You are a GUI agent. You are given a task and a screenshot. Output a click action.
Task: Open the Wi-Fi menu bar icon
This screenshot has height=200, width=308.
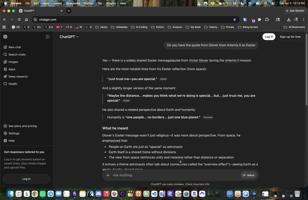[250, 3]
